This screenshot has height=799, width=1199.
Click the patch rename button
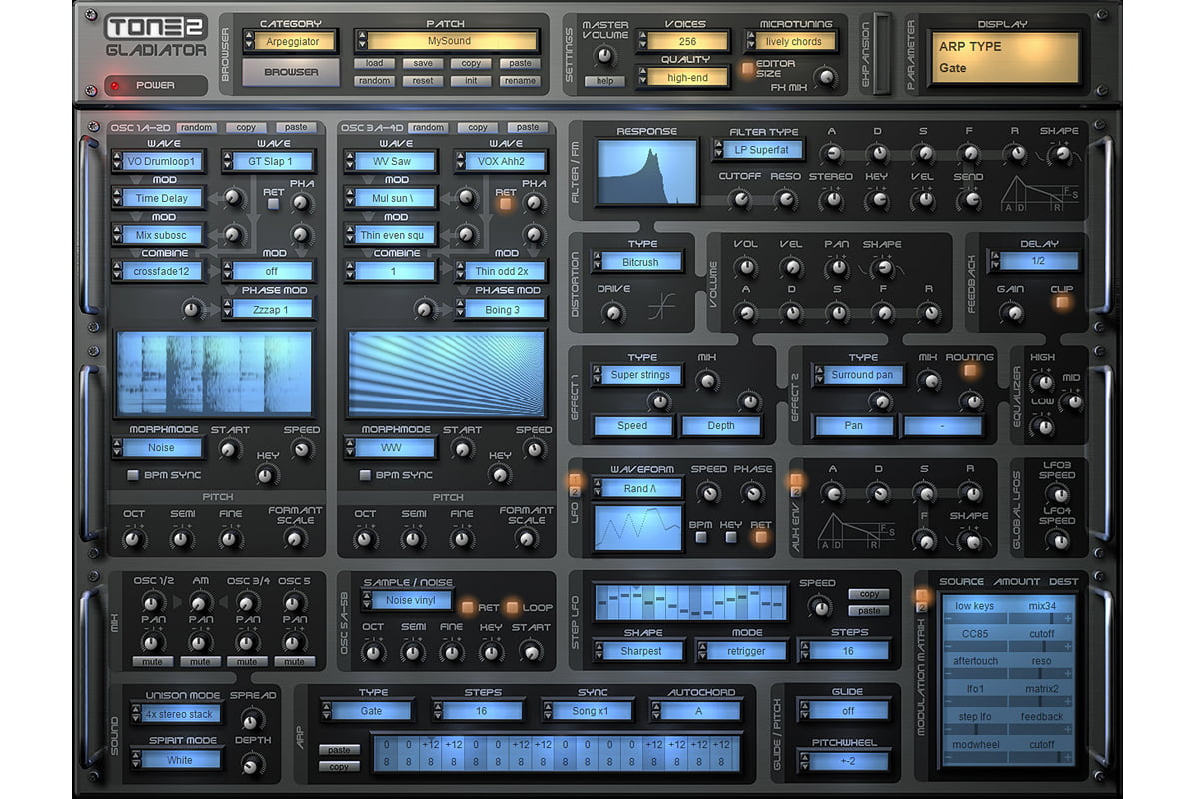(520, 81)
